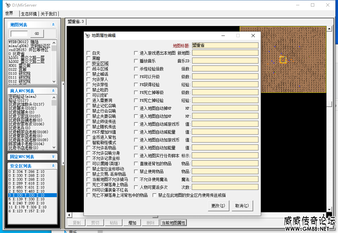Collapse the 地图列表 panel chevron
The image size is (338, 233).
(x=53, y=24)
